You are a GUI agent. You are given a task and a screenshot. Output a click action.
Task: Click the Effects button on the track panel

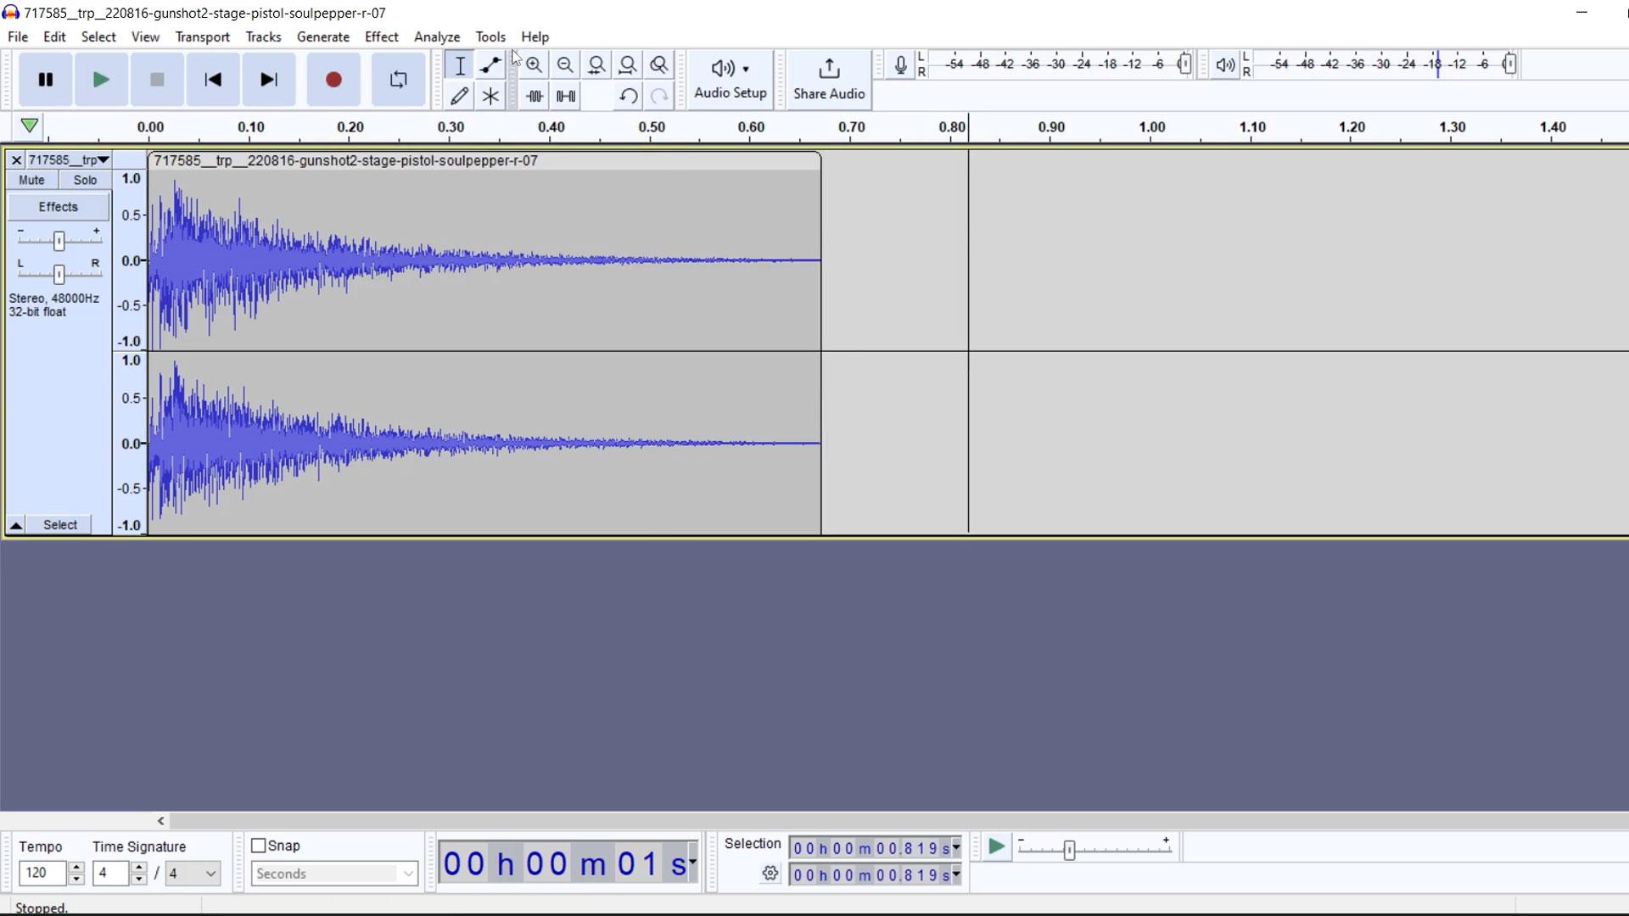(57, 206)
